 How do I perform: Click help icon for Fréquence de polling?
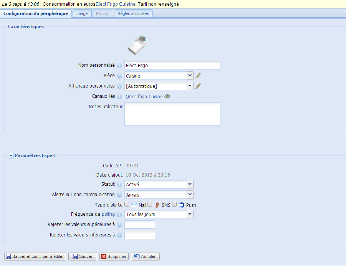[119, 215]
